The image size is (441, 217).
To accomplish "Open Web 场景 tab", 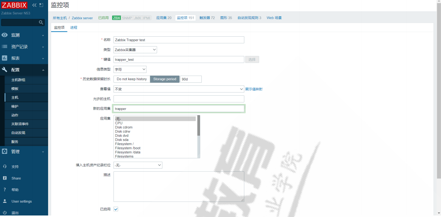I will click(274, 18).
